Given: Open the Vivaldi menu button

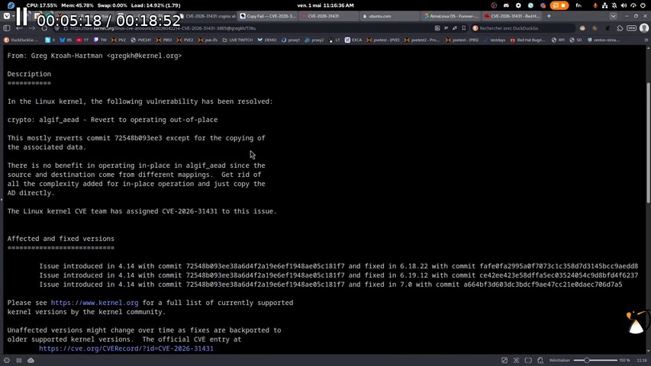Looking at the screenshot, I should coord(7,16).
